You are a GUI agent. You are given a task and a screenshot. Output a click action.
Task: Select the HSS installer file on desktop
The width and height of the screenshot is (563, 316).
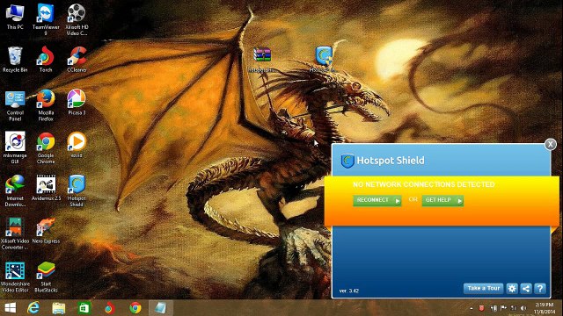323,60
